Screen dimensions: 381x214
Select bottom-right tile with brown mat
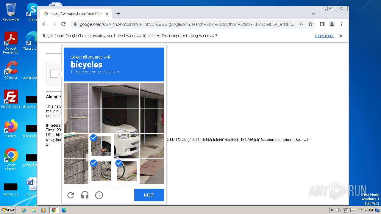point(152,171)
